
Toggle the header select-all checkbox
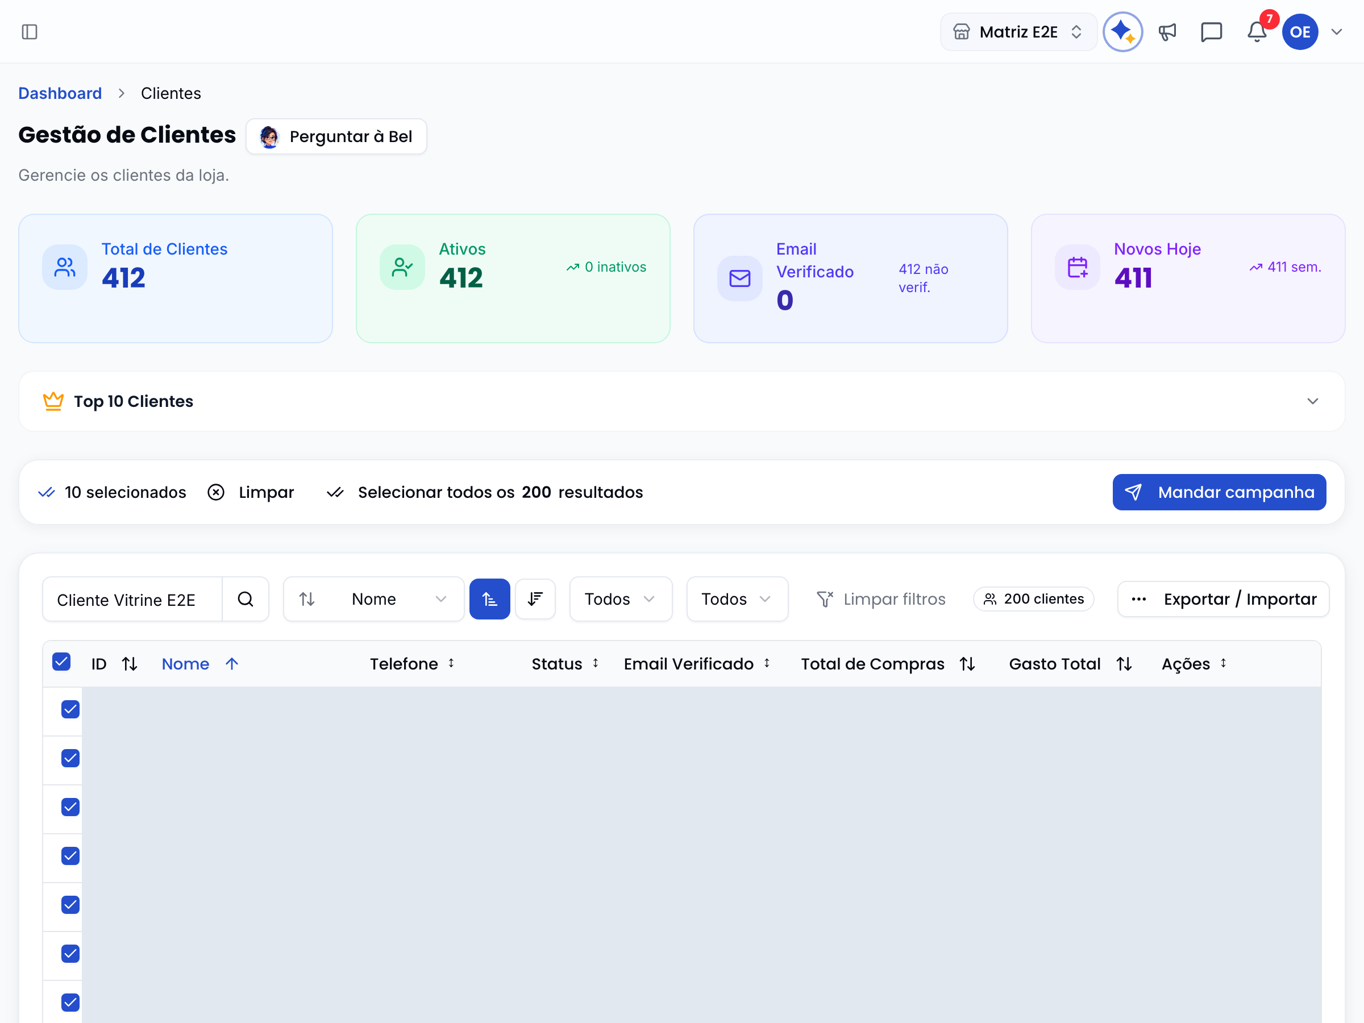(61, 662)
